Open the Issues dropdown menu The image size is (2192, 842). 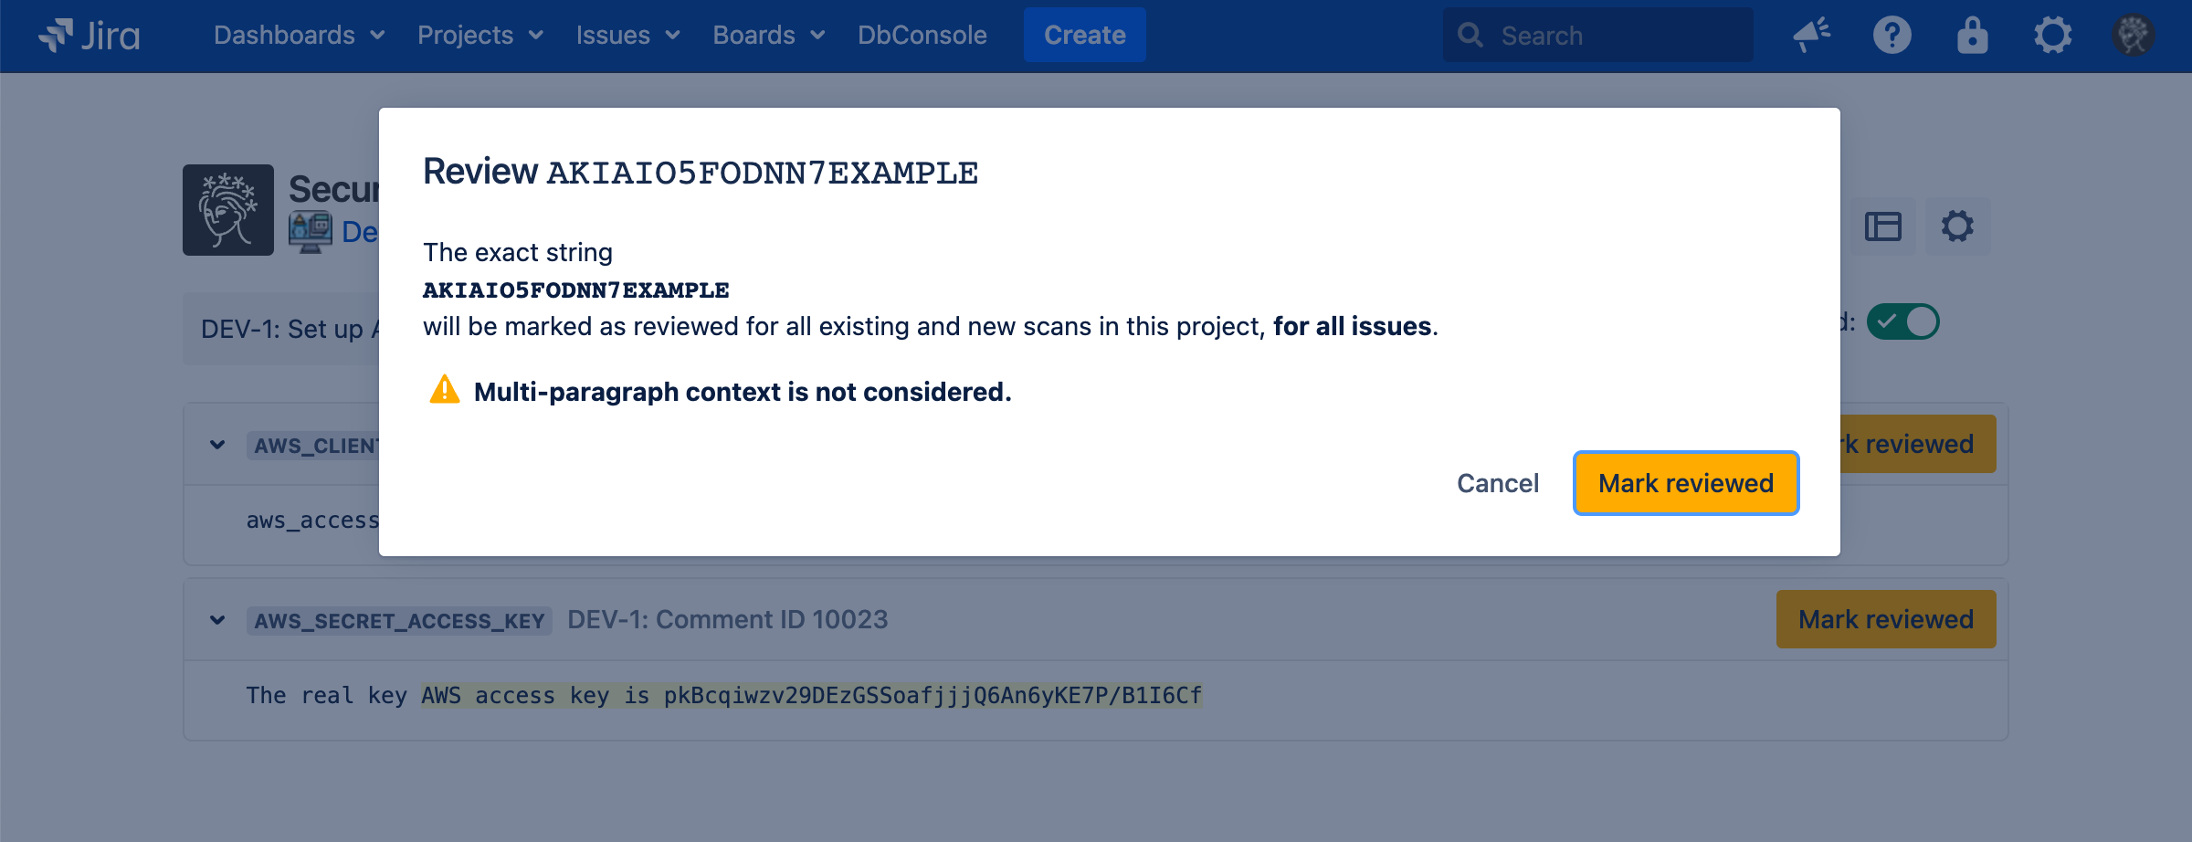click(627, 36)
